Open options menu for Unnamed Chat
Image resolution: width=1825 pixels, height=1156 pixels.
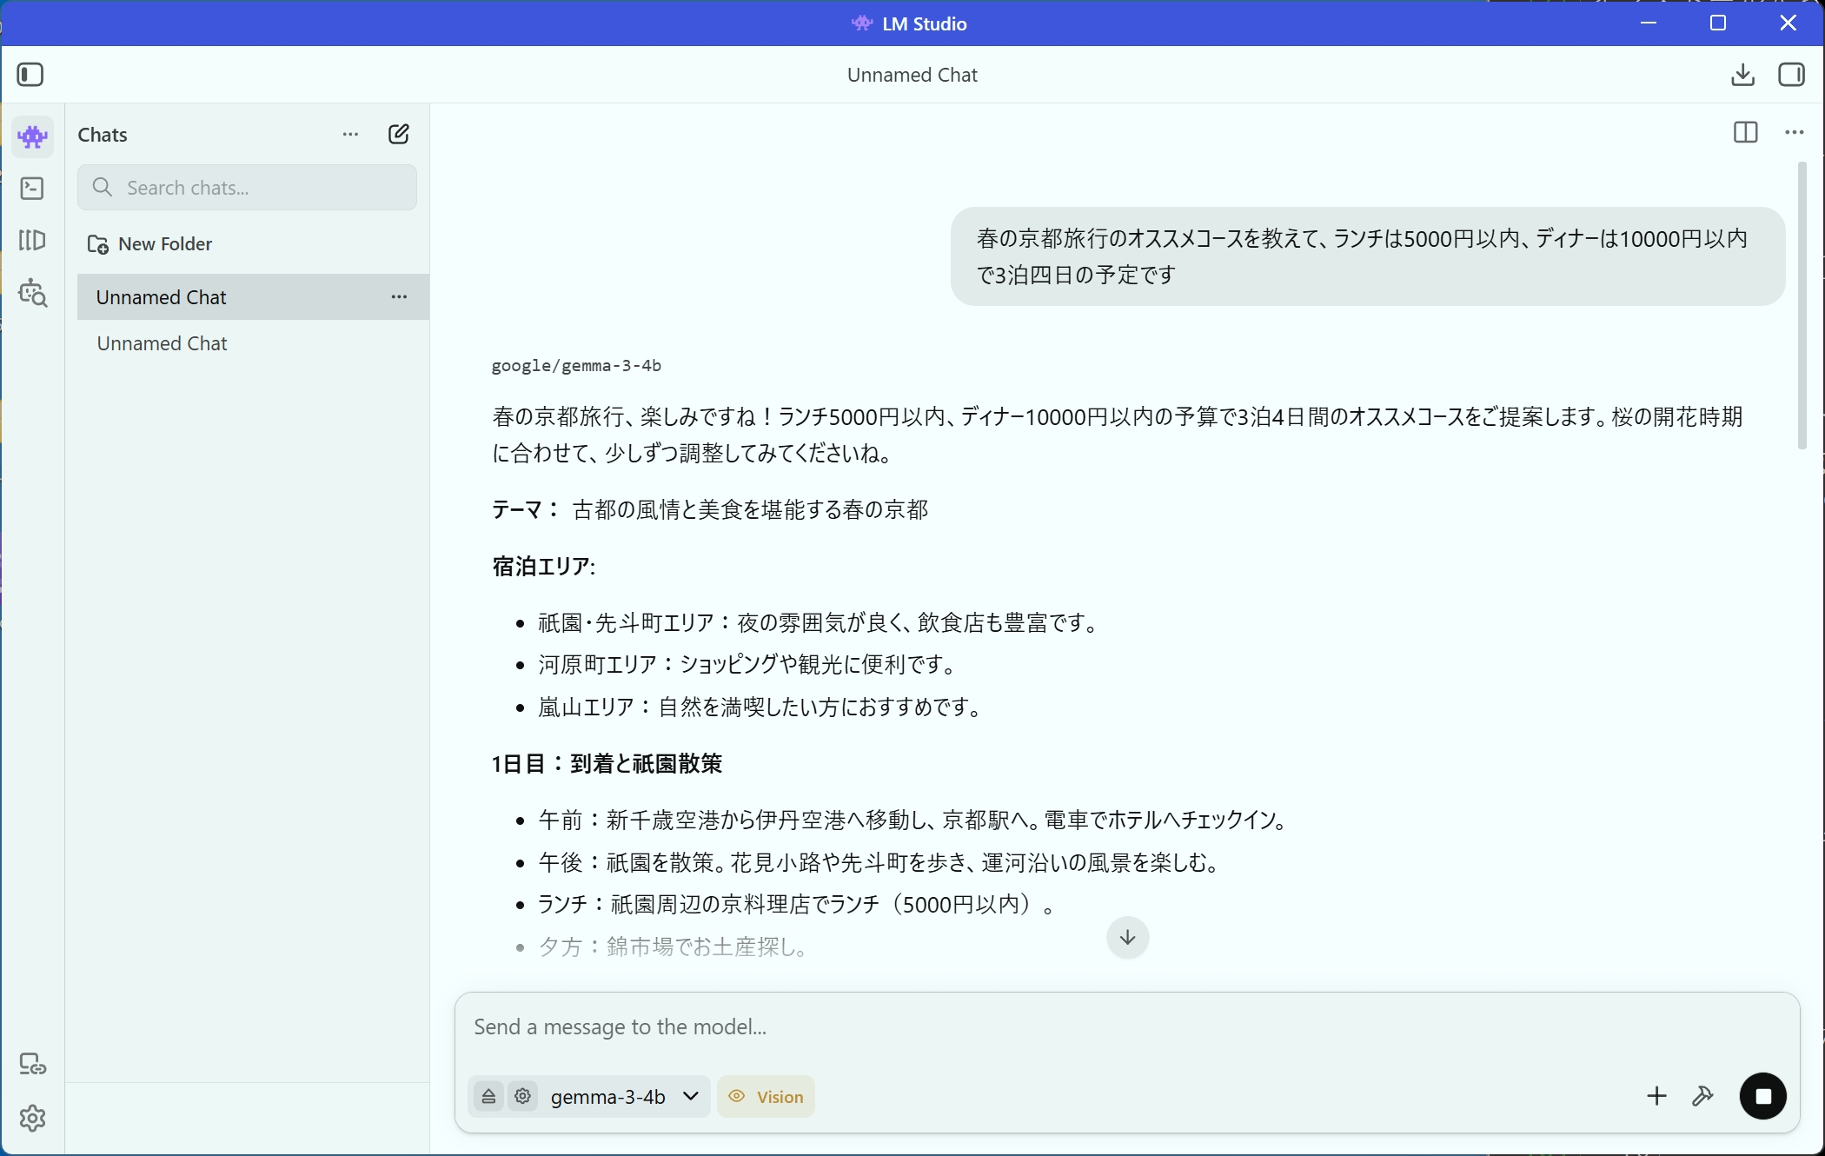tap(399, 297)
